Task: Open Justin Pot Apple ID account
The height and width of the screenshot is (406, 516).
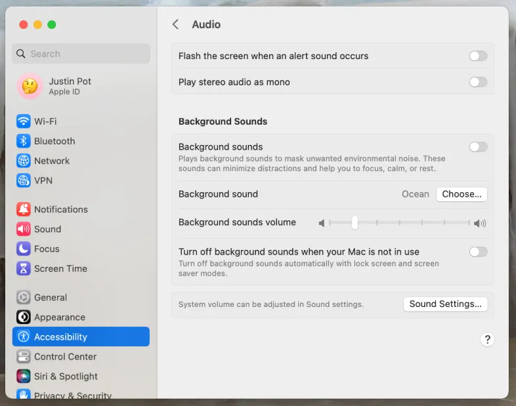Action: click(x=81, y=86)
